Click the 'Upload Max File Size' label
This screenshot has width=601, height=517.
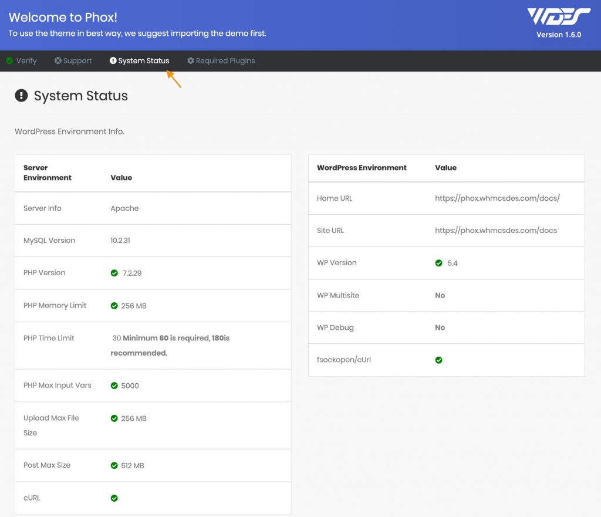[x=51, y=425]
